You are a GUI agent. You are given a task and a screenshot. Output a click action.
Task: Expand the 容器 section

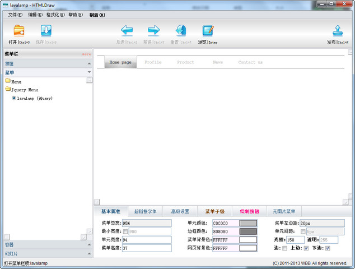[x=48, y=244]
